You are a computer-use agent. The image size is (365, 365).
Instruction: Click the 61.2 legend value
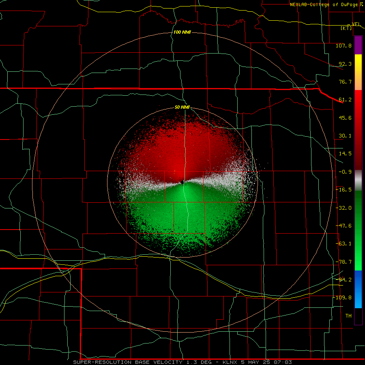pyautogui.click(x=345, y=100)
